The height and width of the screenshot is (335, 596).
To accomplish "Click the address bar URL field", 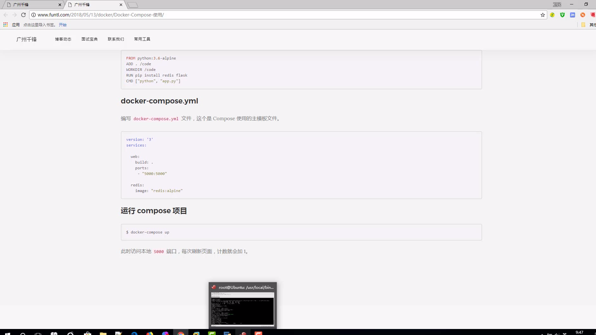I will [288, 15].
